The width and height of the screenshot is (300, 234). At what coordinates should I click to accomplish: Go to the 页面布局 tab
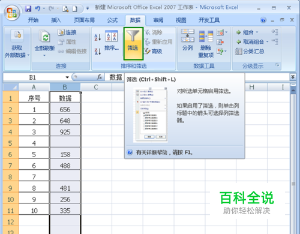tap(84, 20)
